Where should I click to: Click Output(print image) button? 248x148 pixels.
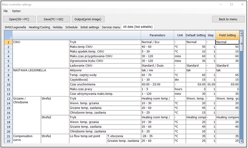click(88, 19)
